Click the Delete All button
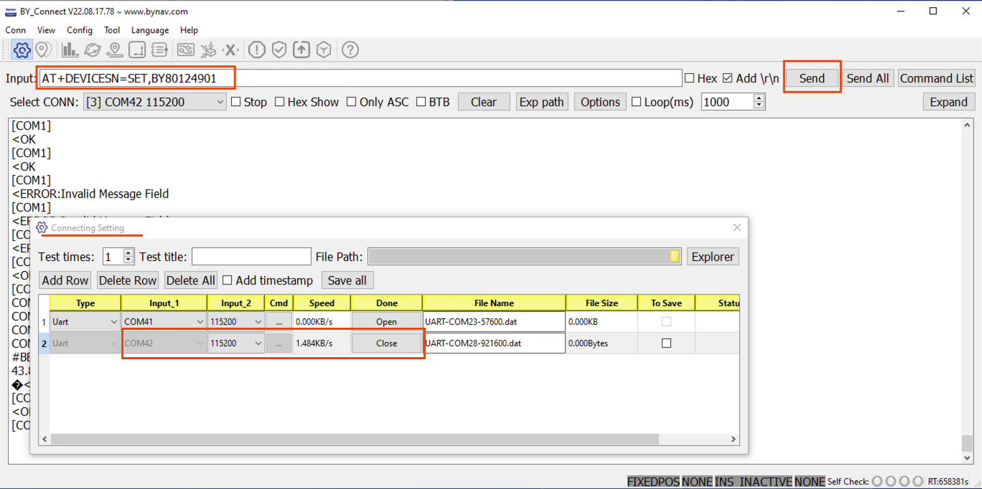 pos(190,280)
